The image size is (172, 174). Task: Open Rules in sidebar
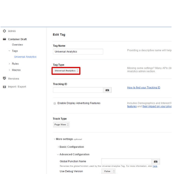[x=15, y=64]
